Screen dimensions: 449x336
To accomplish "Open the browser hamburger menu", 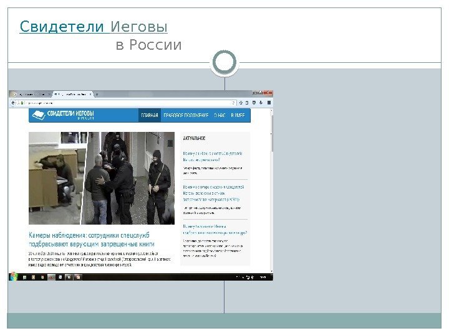I will click(x=269, y=103).
